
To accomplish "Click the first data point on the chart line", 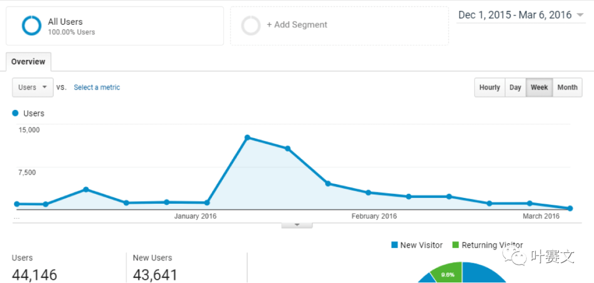I will click(16, 204).
